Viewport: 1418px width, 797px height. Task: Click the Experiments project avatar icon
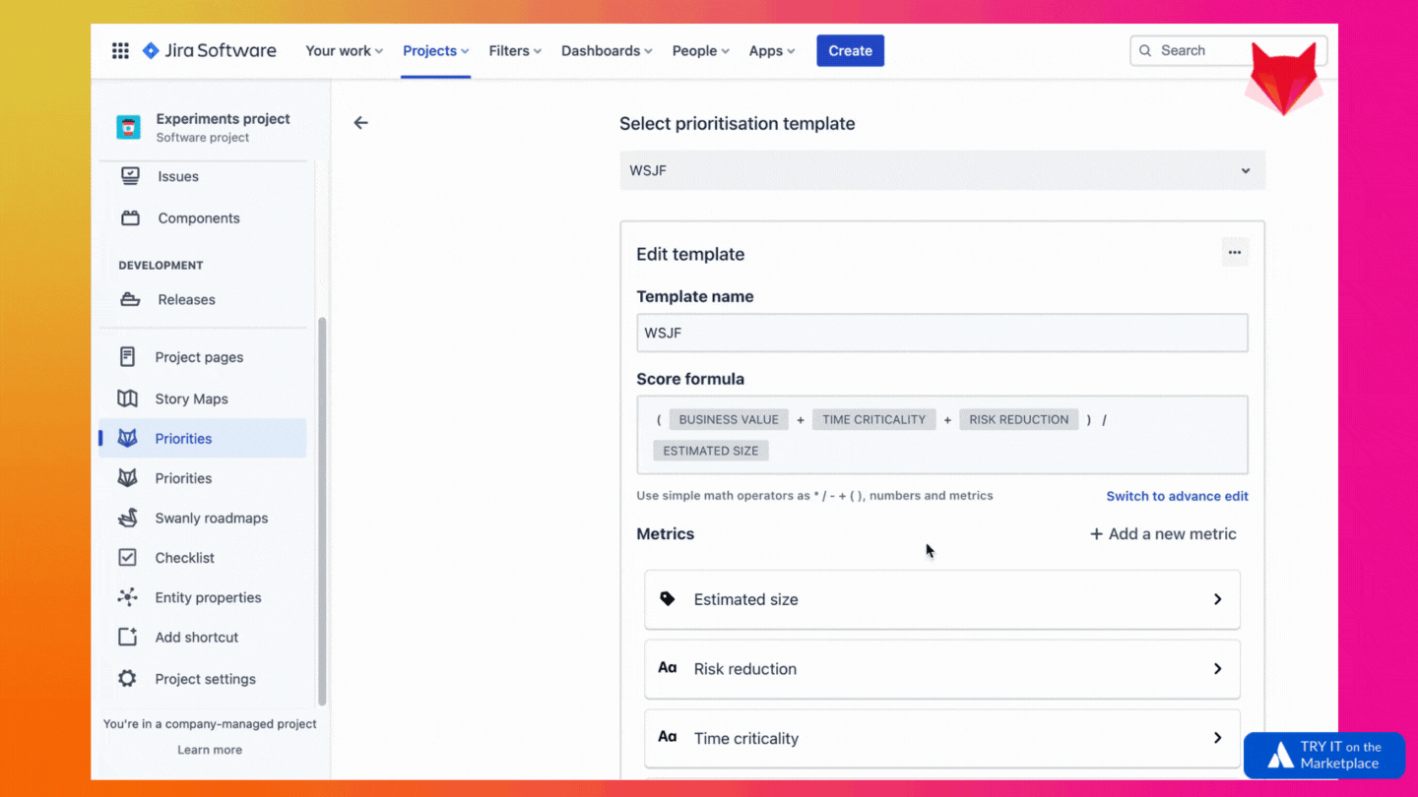coord(128,127)
